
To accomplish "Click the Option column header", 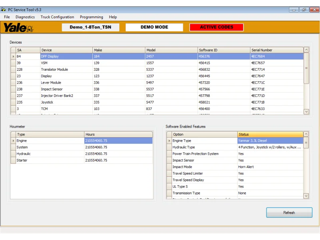I will tap(204, 134).
